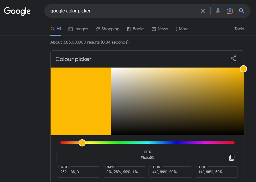
Task: Click the magnifying glass search icon
Action: (241, 11)
